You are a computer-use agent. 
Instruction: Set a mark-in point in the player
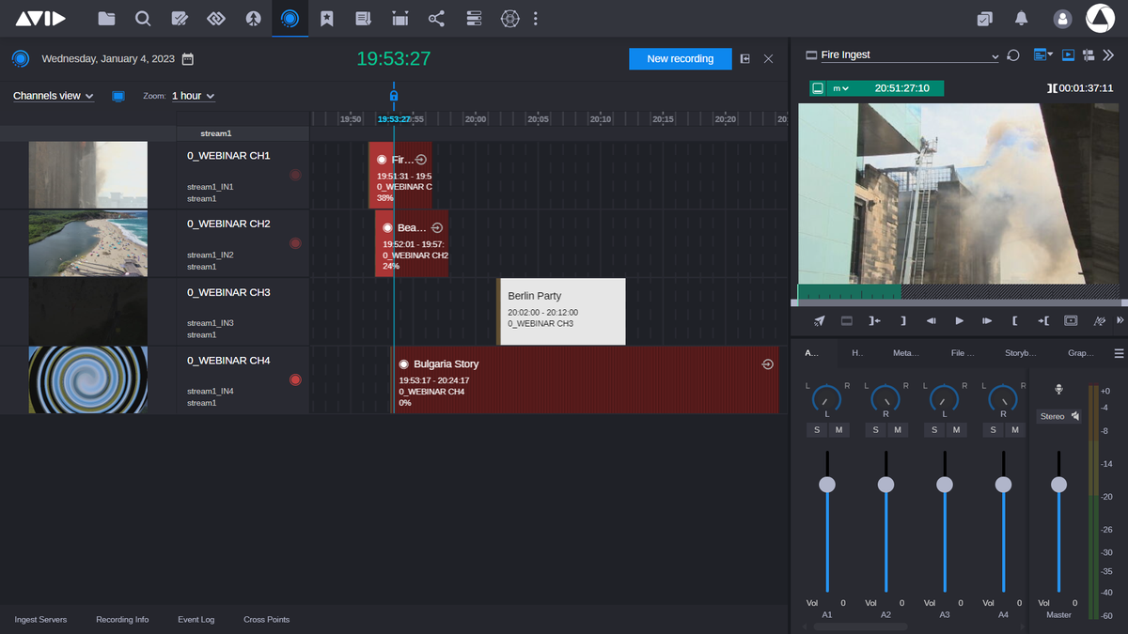pos(1015,320)
